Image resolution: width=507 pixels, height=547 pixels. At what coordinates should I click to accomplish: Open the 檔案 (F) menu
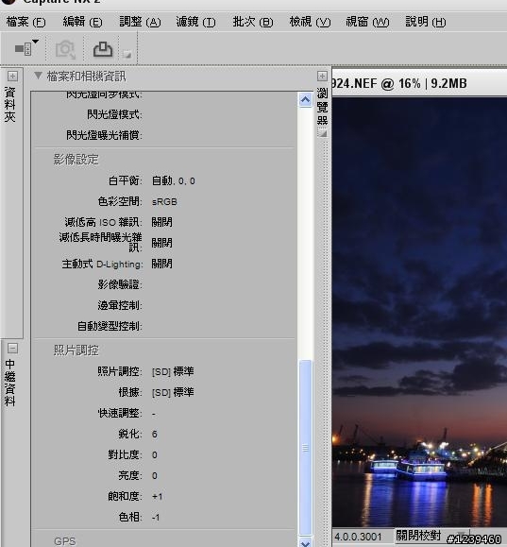(x=25, y=22)
